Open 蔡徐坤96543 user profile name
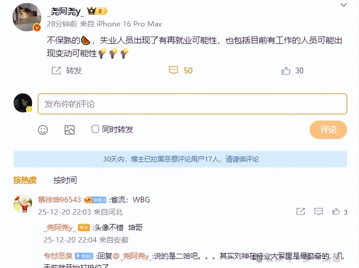 click(59, 200)
